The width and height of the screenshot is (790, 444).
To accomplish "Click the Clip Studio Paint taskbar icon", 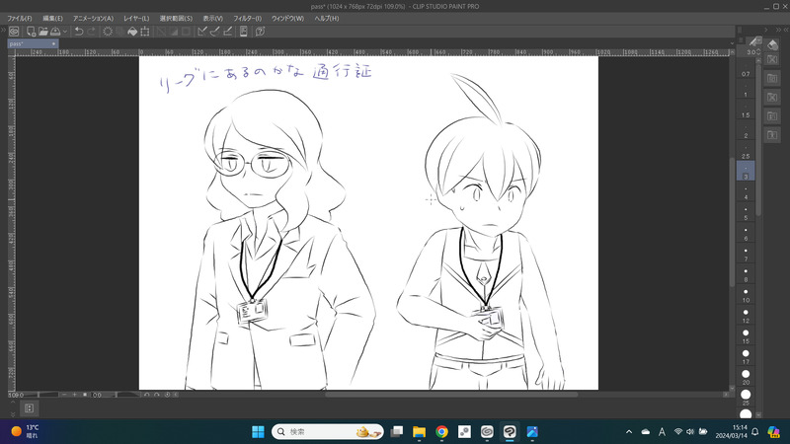I will (510, 432).
